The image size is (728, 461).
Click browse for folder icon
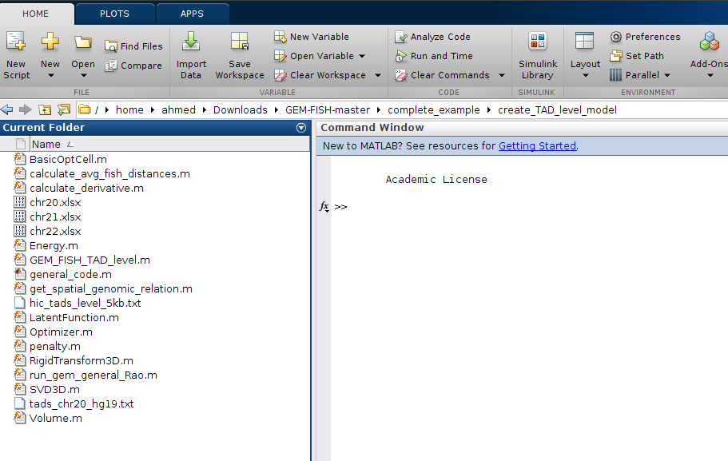[64, 109]
